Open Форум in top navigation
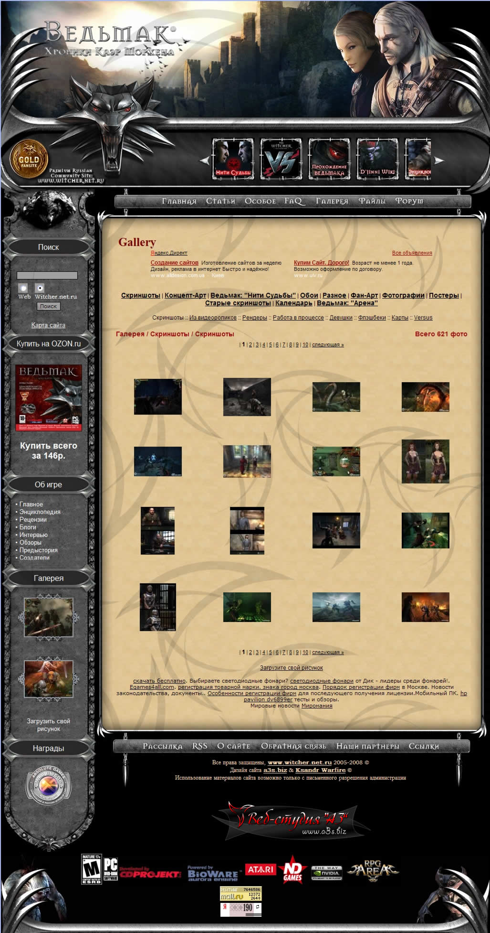Image resolution: width=490 pixels, height=933 pixels. tap(409, 201)
